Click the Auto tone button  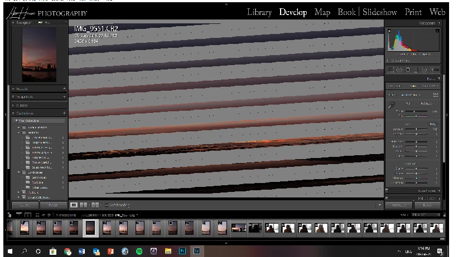click(432, 124)
